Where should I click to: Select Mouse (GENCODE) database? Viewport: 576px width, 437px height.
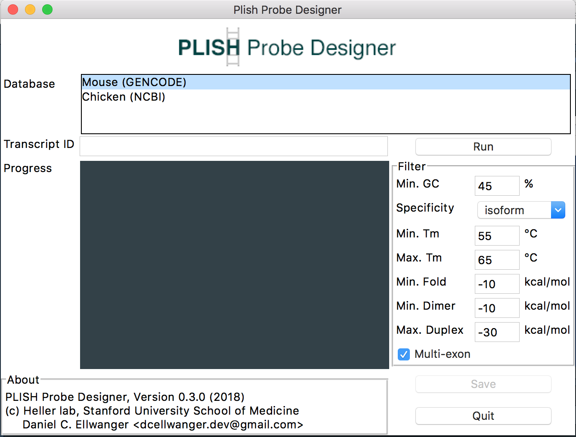[326, 82]
